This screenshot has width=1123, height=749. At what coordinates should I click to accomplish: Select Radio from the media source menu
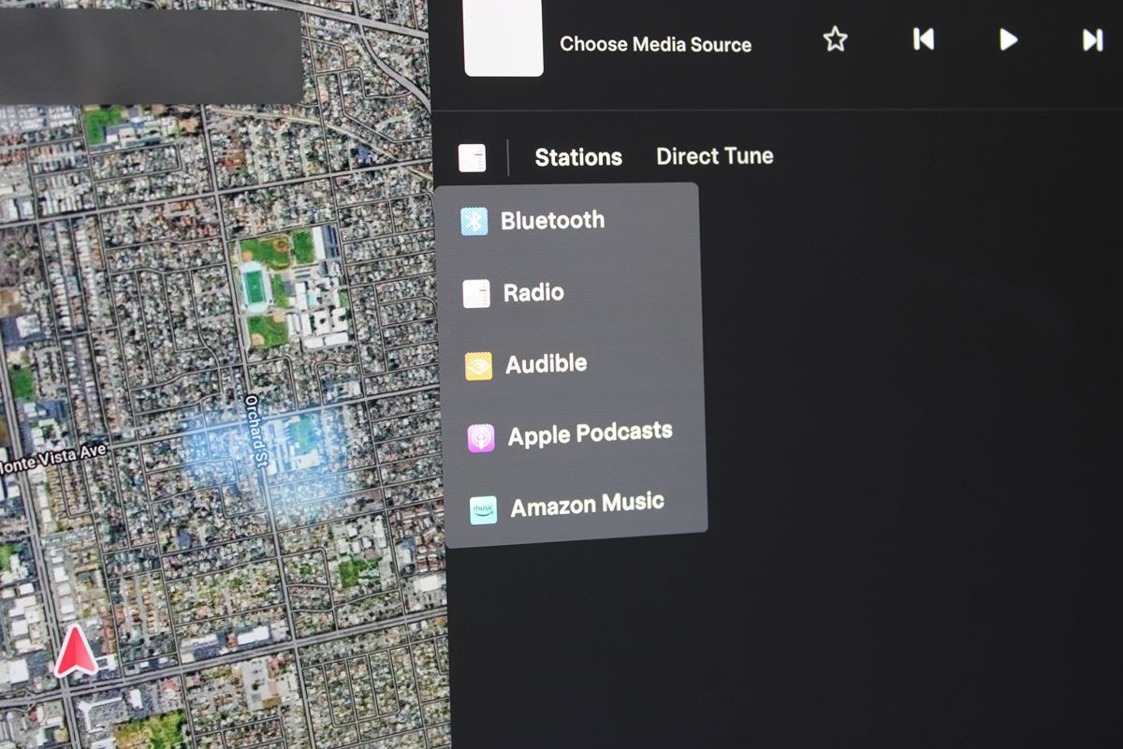(x=533, y=293)
